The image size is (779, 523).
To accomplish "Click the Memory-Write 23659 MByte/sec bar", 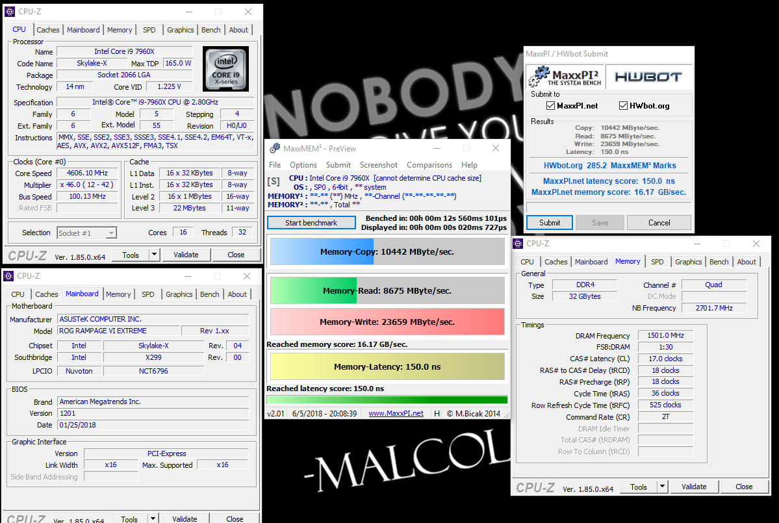I will (x=387, y=322).
